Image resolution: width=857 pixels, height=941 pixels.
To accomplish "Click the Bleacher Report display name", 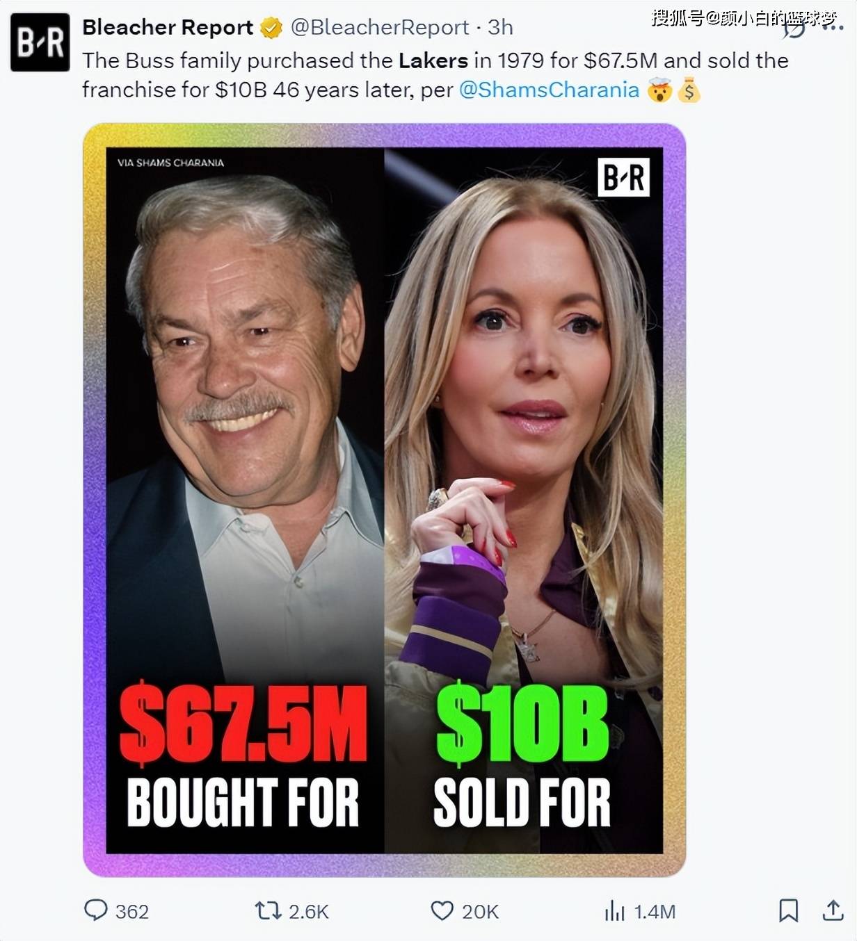I will pos(168,27).
